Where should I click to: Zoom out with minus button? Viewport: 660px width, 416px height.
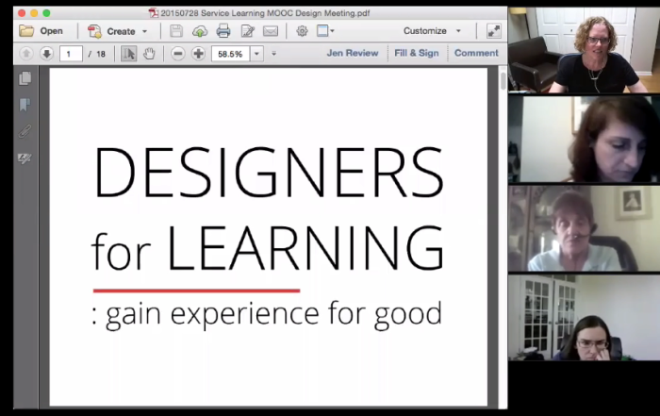178,54
